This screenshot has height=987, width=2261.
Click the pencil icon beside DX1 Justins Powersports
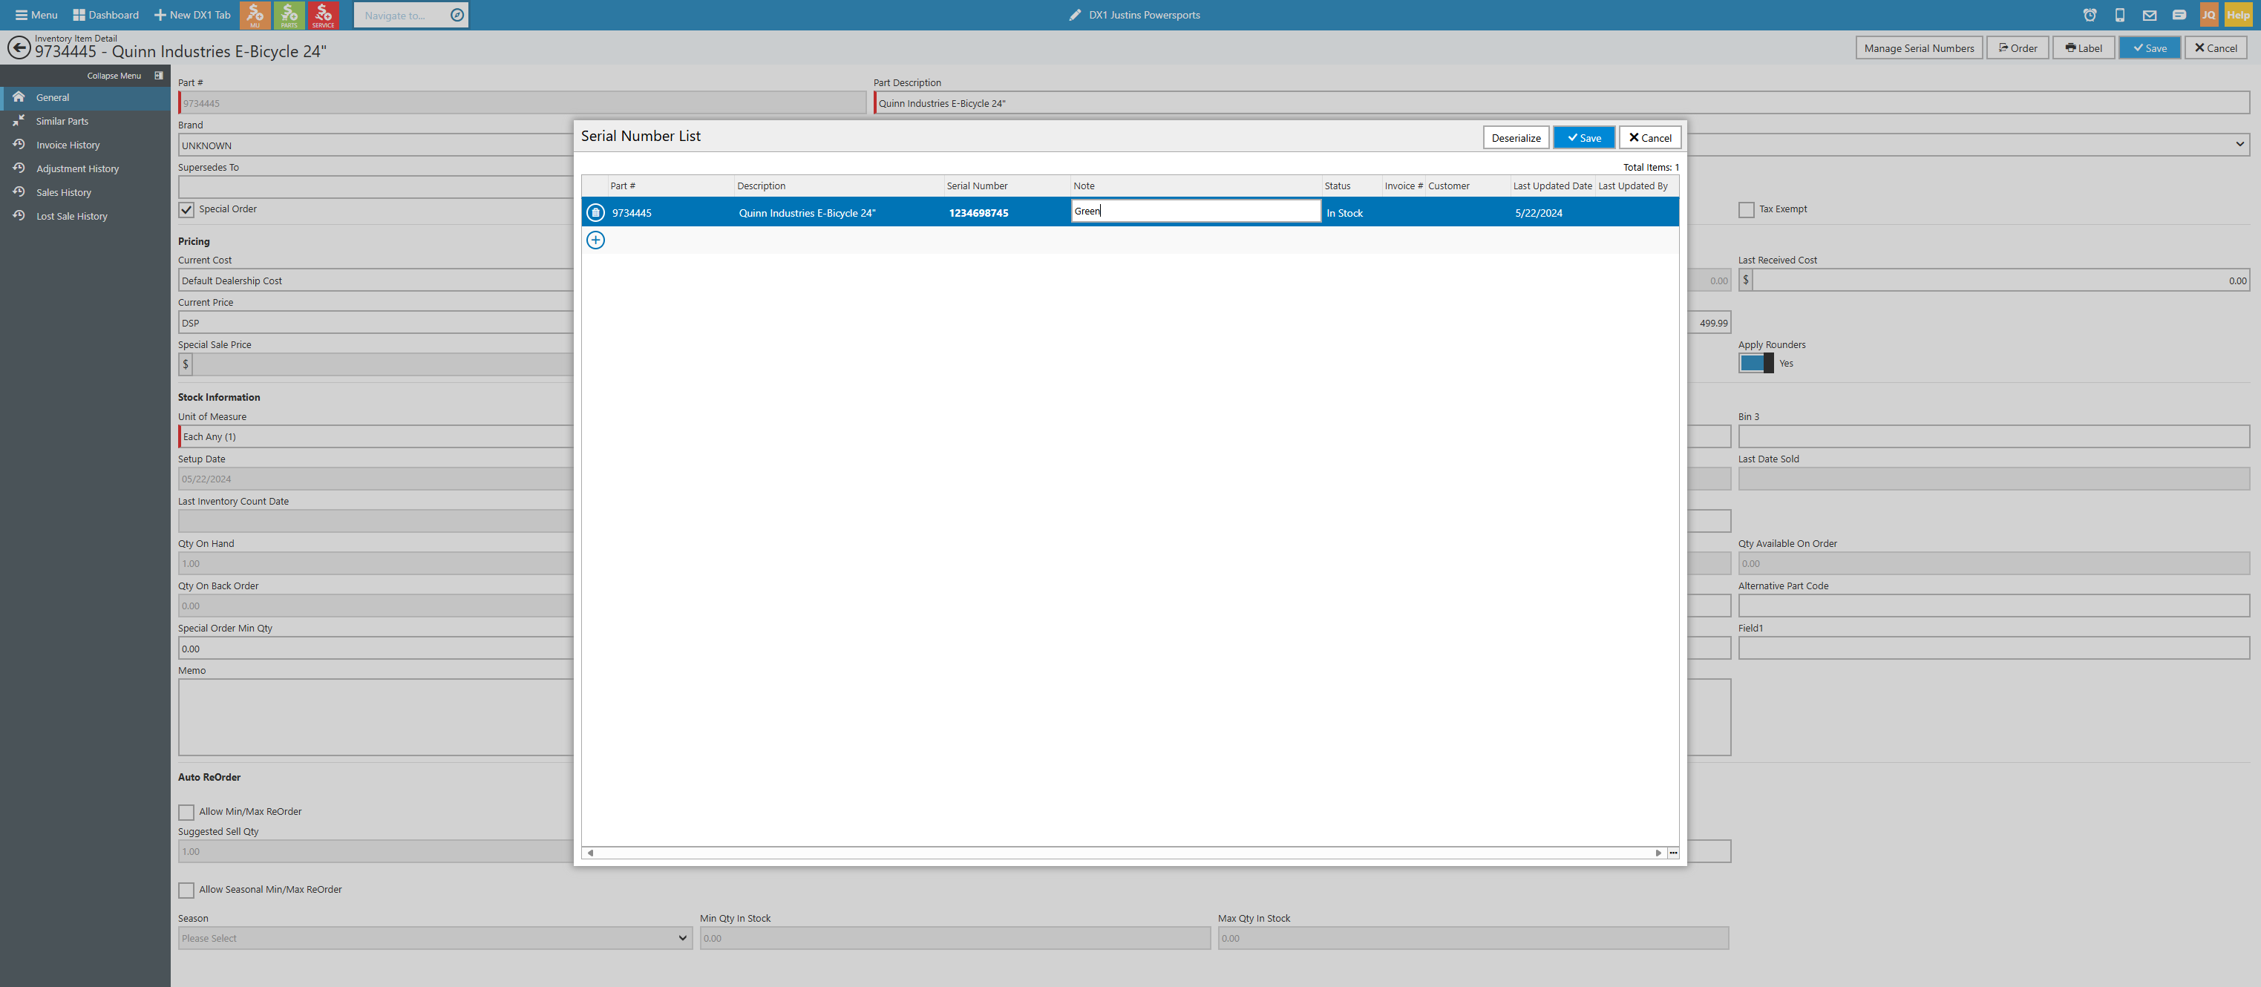coord(1076,15)
